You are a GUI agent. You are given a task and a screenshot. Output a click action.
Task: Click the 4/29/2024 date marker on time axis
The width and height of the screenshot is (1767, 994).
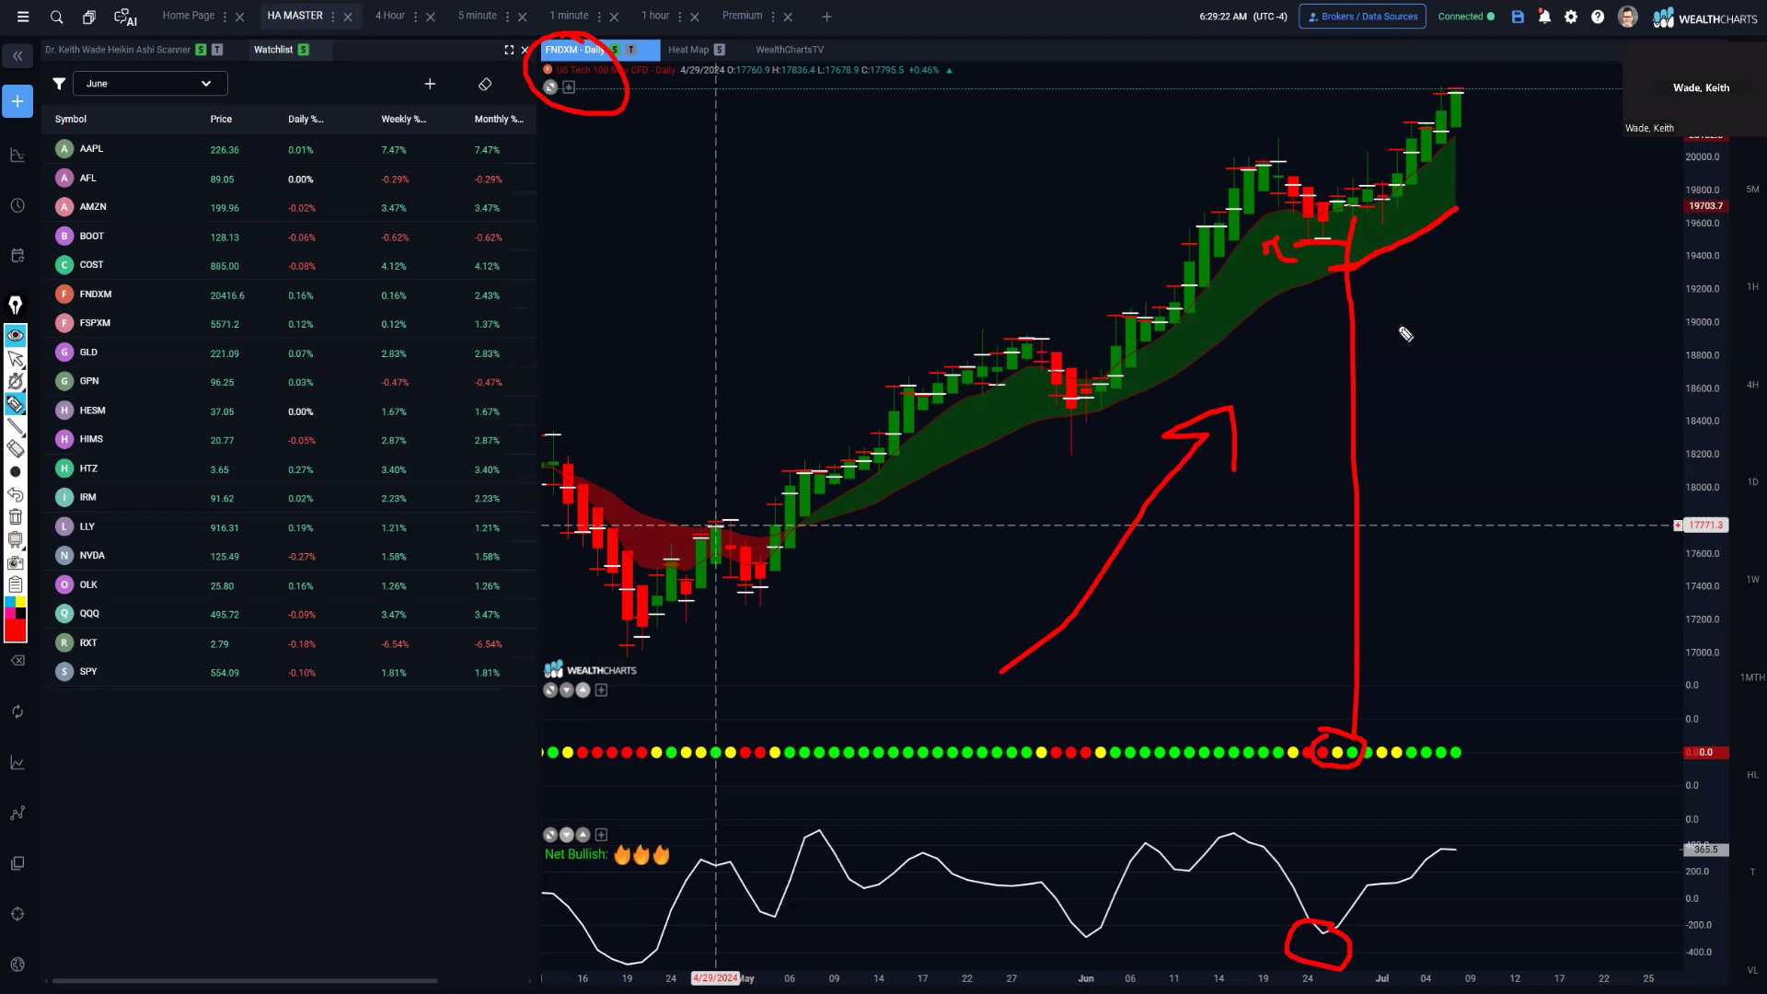715,978
